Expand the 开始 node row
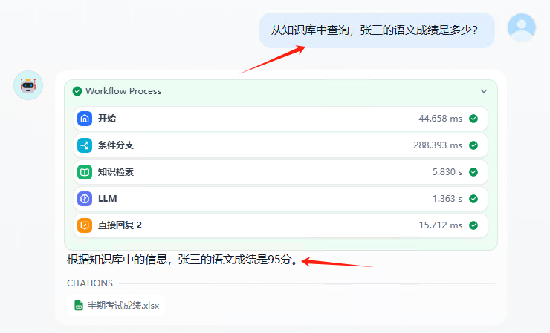 [280, 119]
